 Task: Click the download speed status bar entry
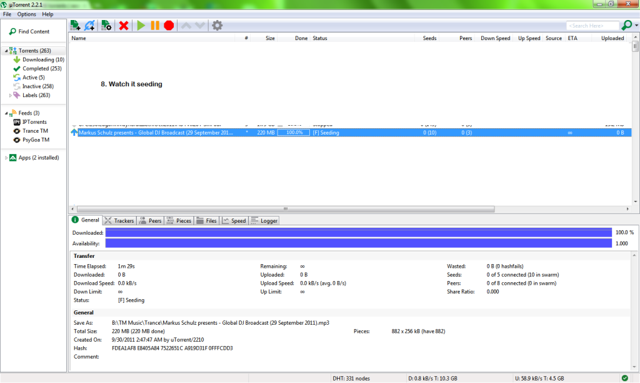tap(432, 379)
